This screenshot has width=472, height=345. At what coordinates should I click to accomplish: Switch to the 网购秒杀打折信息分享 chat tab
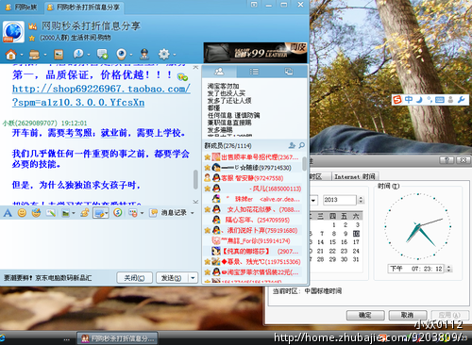84,8
